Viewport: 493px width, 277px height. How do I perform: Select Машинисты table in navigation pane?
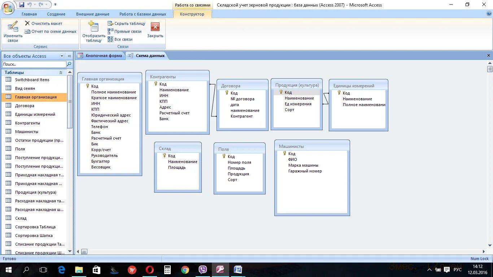tap(34, 132)
